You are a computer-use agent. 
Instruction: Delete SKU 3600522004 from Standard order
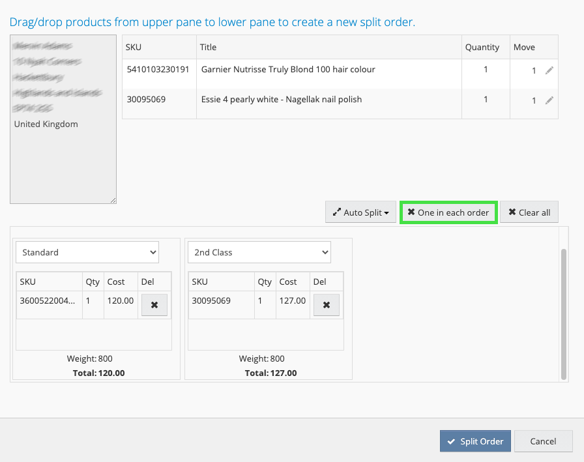(x=154, y=305)
